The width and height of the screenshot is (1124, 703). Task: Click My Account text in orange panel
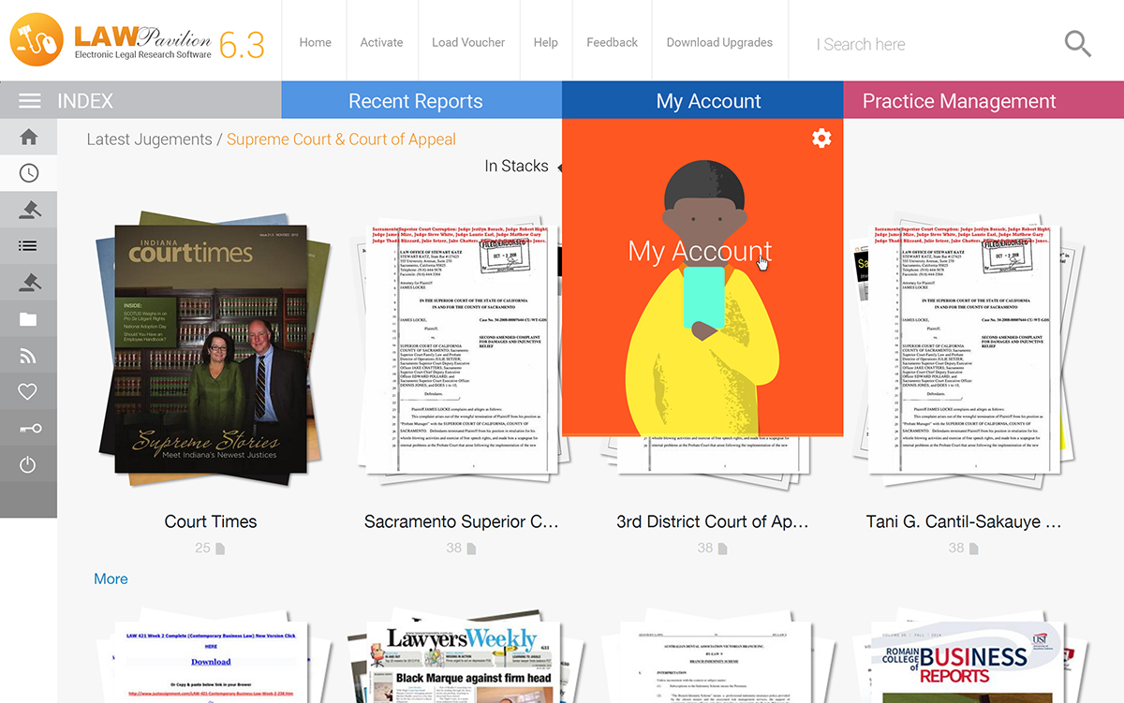pos(700,251)
